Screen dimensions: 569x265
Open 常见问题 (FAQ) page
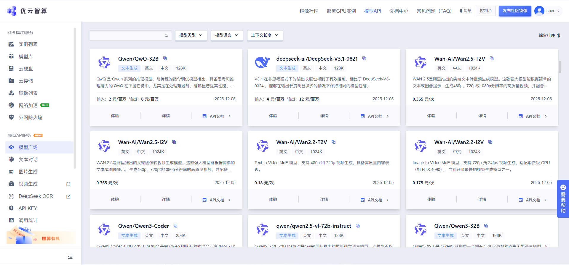434,11
